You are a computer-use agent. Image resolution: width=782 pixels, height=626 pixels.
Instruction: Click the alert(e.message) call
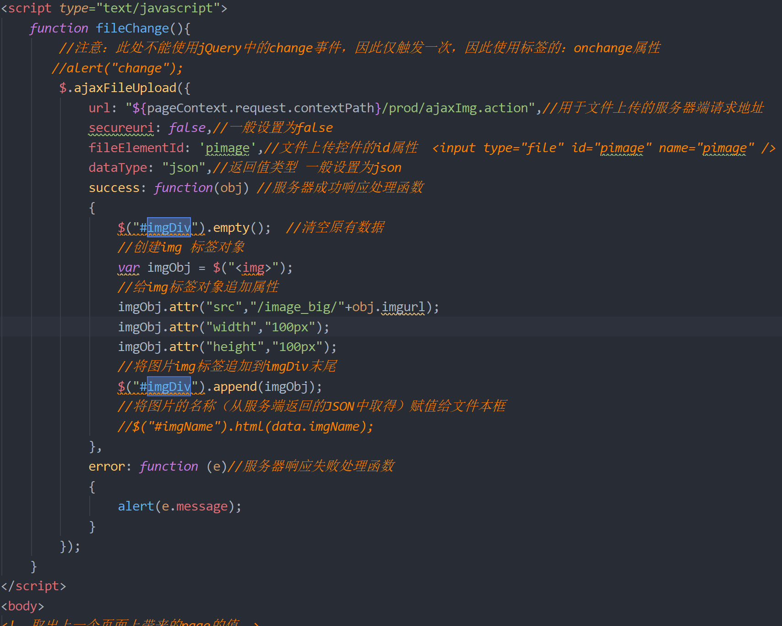[179, 506]
